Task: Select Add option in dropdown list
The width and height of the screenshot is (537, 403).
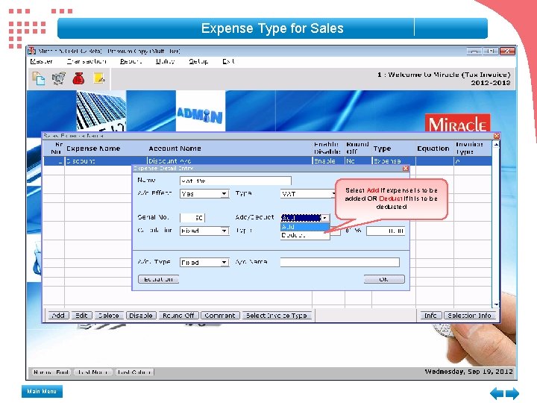Action: pos(305,227)
